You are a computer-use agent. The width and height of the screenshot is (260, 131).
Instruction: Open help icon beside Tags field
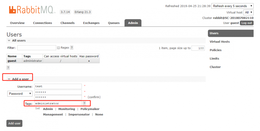[84, 103]
